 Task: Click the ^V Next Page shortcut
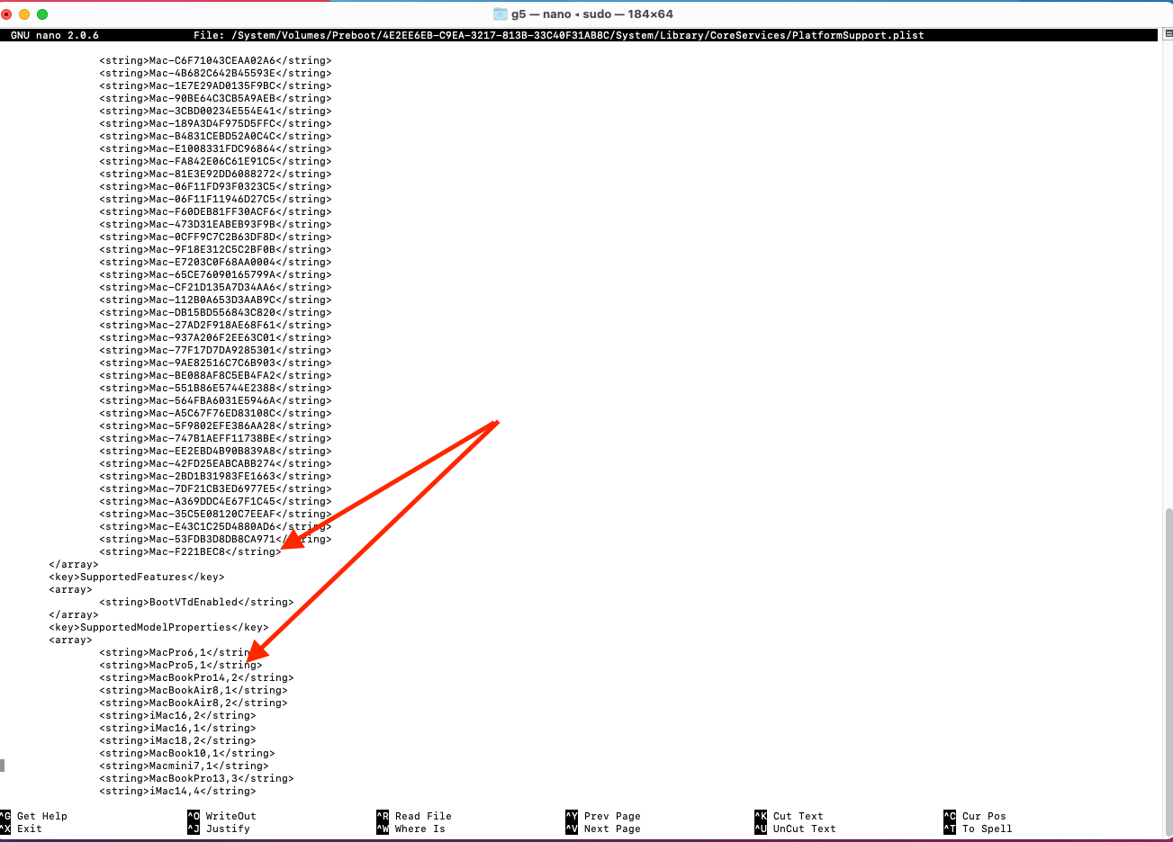603,829
